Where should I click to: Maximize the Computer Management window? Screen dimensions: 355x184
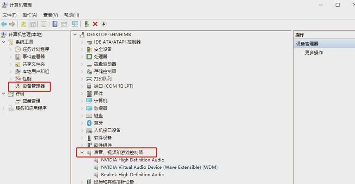[337, 5]
